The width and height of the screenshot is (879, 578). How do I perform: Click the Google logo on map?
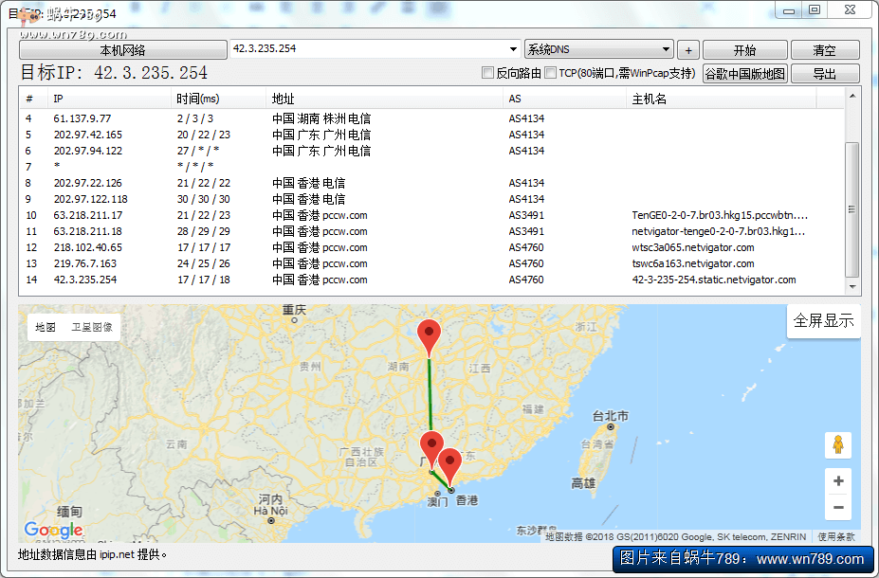(x=53, y=530)
